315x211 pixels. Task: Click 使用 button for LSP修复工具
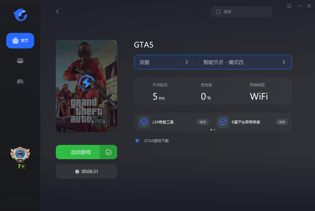coord(203,122)
